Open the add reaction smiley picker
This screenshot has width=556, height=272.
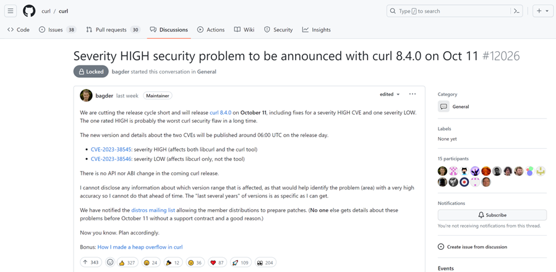tap(110, 262)
